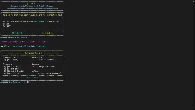
Task: Click the 'MCU #1:' label
Action: pos(8,46)
